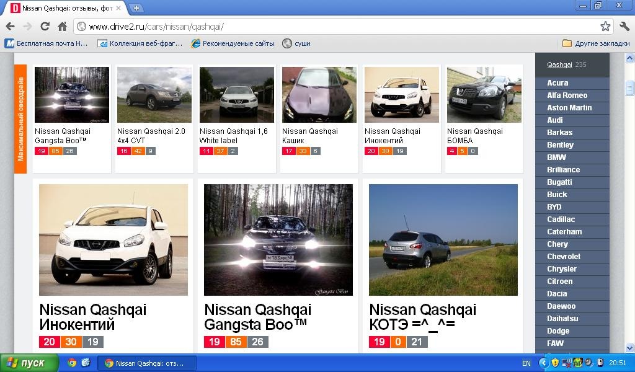Select Cadillac in the brand list
This screenshot has height=372, width=635.
[x=572, y=219]
